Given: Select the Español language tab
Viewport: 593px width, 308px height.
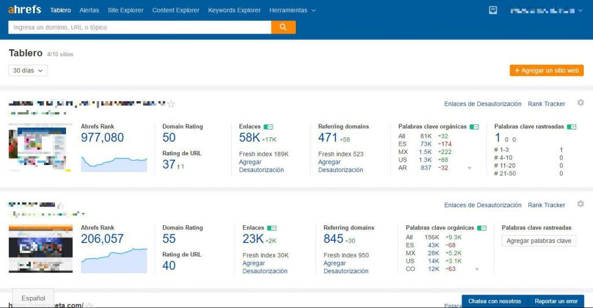Looking at the screenshot, I should [33, 298].
